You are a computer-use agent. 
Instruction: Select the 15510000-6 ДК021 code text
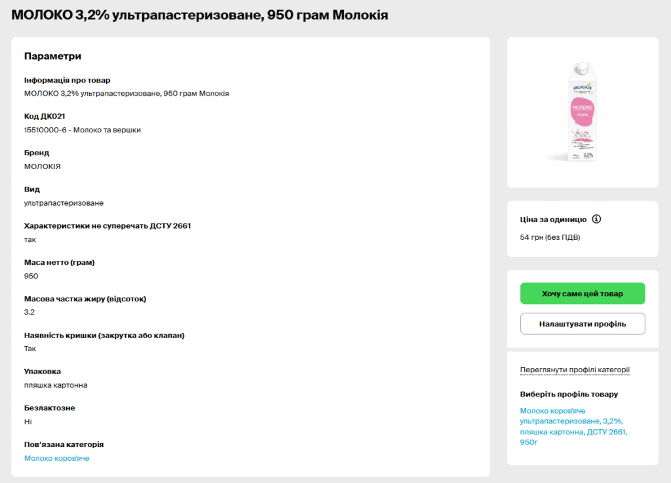coord(83,130)
